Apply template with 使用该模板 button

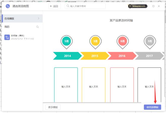(x=152, y=107)
